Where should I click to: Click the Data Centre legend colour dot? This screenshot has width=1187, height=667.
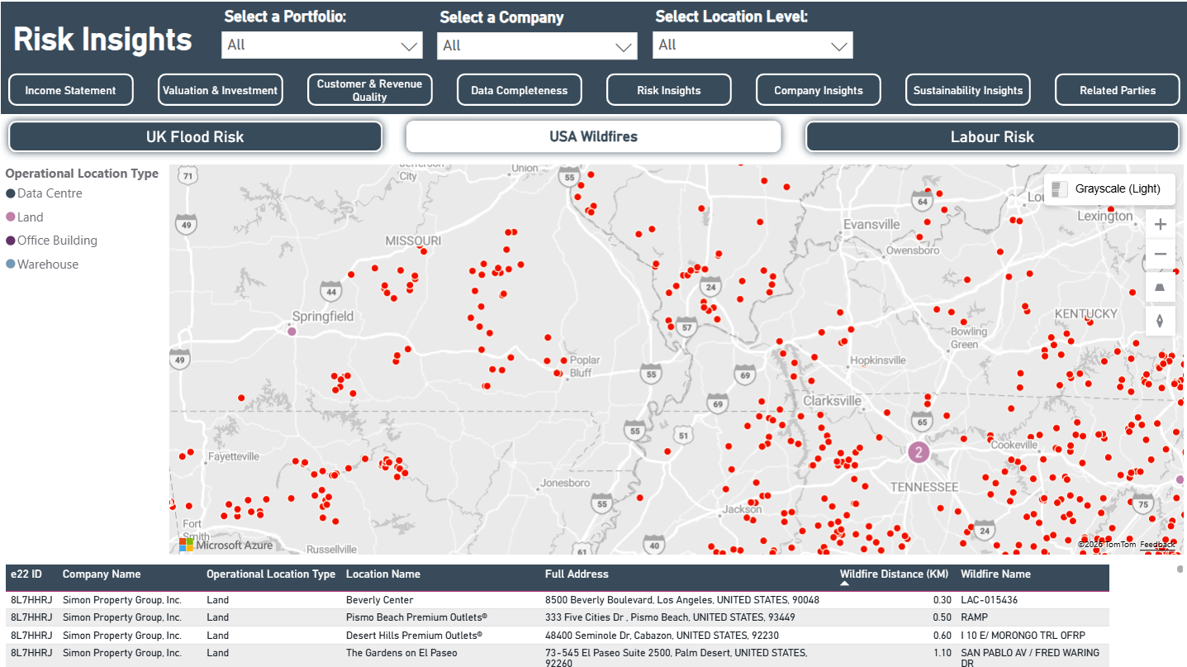pos(11,193)
